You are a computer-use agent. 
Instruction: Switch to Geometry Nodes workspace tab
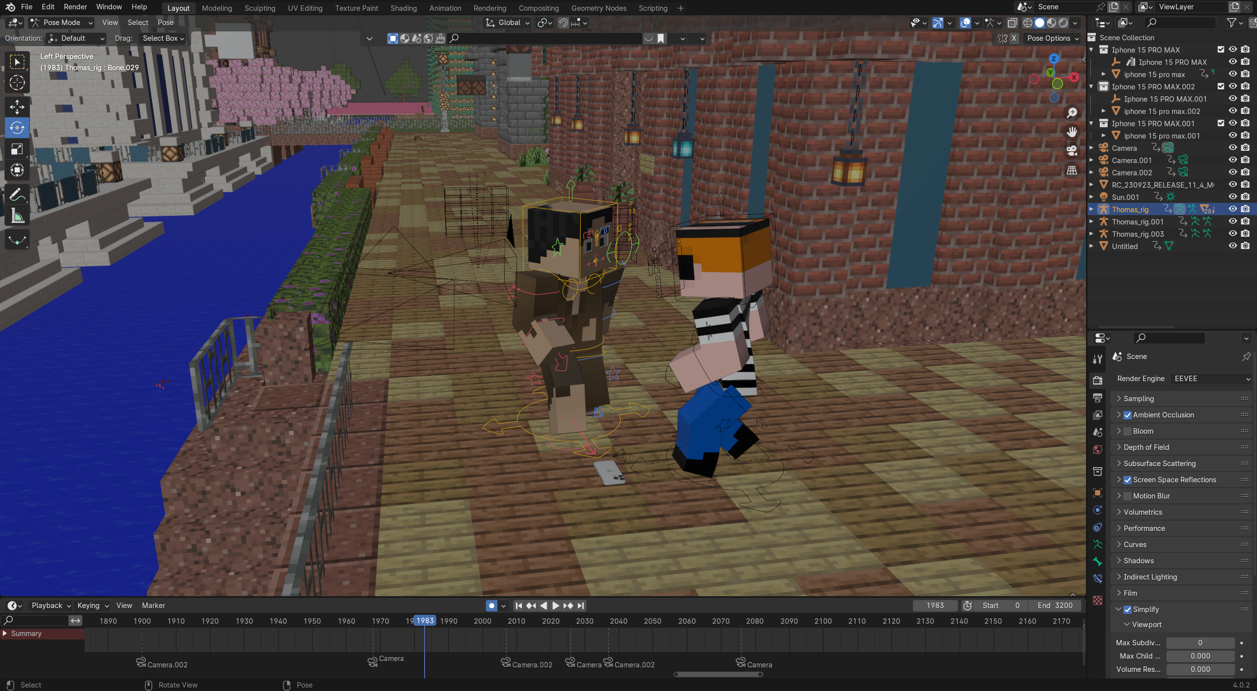tap(599, 8)
